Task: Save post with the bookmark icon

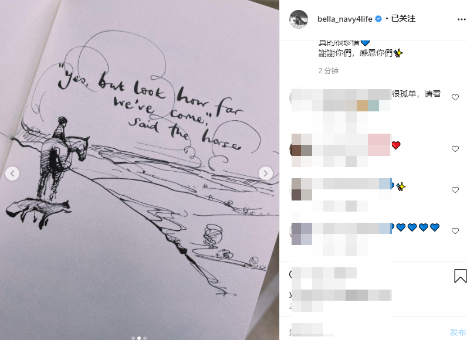Action: coord(460,276)
